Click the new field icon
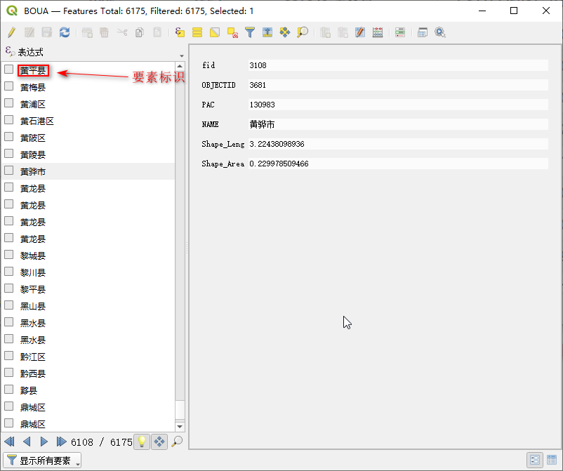This screenshot has height=471, width=563. pos(325,32)
